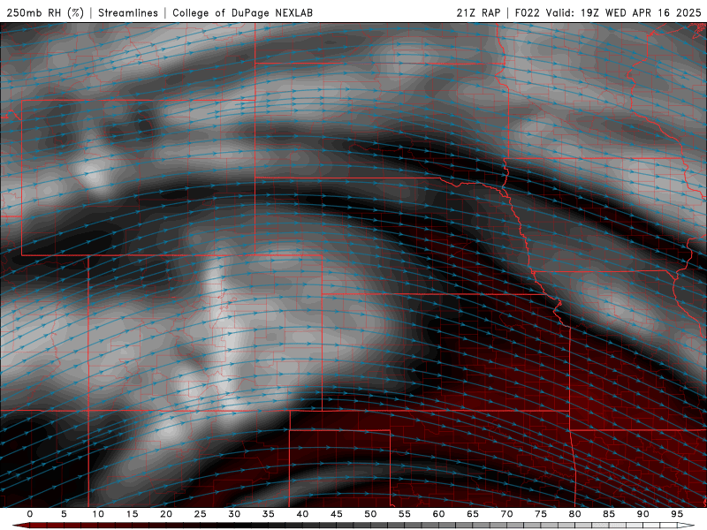Click the color scale label "75"
The height and width of the screenshot is (530, 707).
541,514
